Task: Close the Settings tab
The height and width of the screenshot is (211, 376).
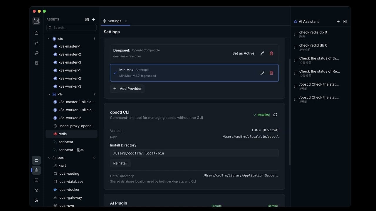Action: 126,21
